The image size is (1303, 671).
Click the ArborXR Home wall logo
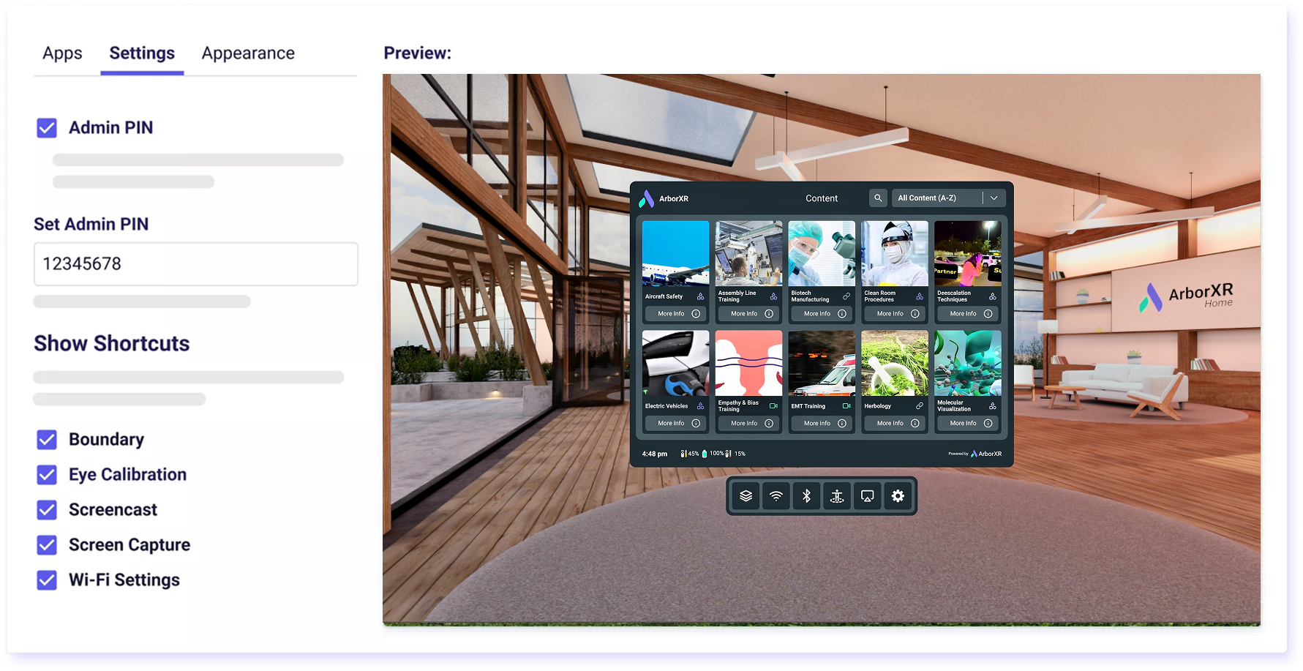(1186, 297)
